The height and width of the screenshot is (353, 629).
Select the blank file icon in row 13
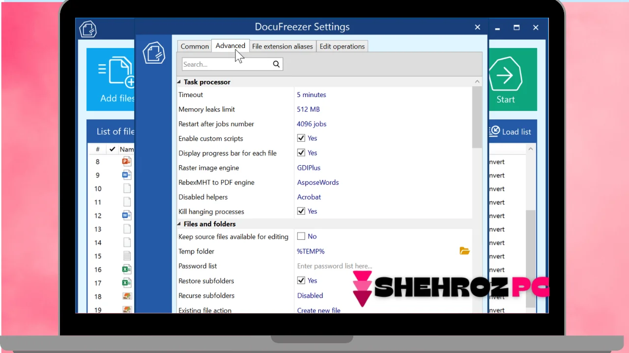click(x=127, y=228)
